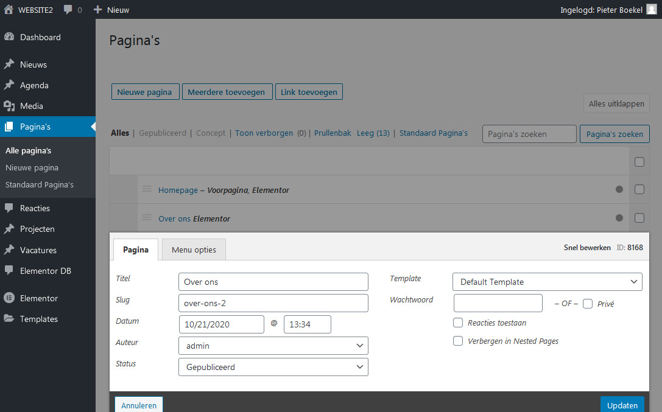The height and width of the screenshot is (412, 662).
Task: Open the Templates folder icon in sidebar
Action: click(x=9, y=319)
